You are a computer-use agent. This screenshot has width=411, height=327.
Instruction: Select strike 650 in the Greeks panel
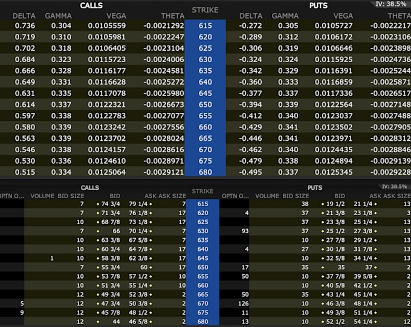click(205, 105)
